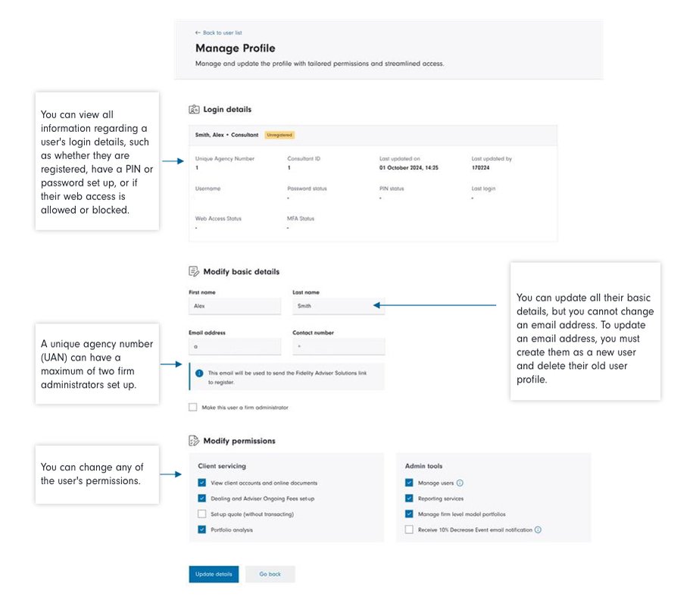
Task: Click the blue info icon in email notice
Action: coord(199,373)
